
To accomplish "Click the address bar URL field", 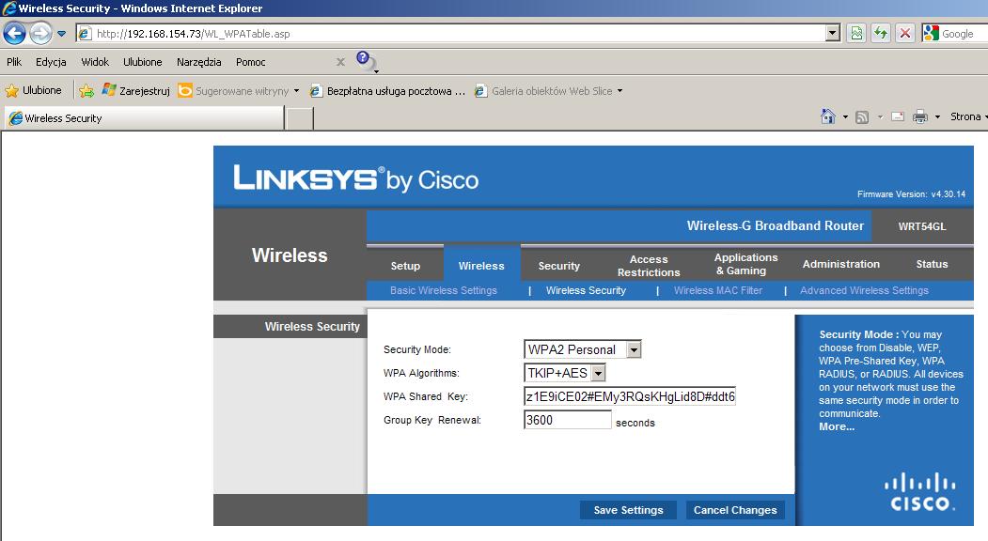I will [x=451, y=34].
